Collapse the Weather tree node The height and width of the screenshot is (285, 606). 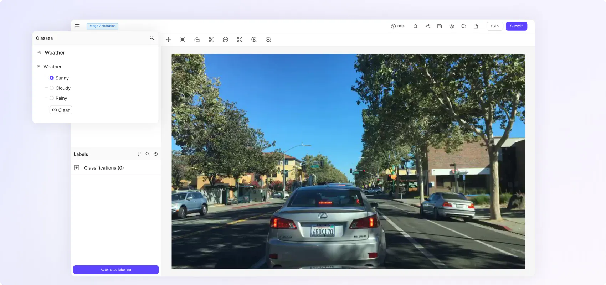(x=39, y=67)
